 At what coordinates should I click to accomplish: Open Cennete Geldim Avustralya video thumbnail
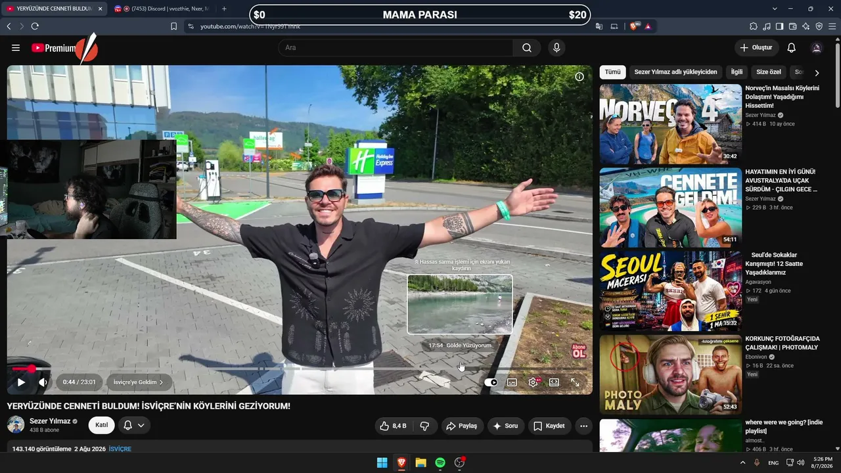point(671,208)
